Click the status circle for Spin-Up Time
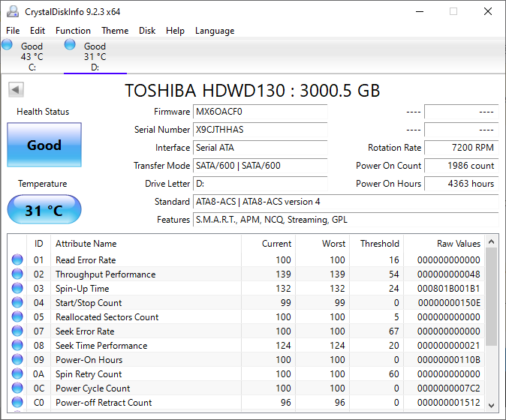 (17, 288)
